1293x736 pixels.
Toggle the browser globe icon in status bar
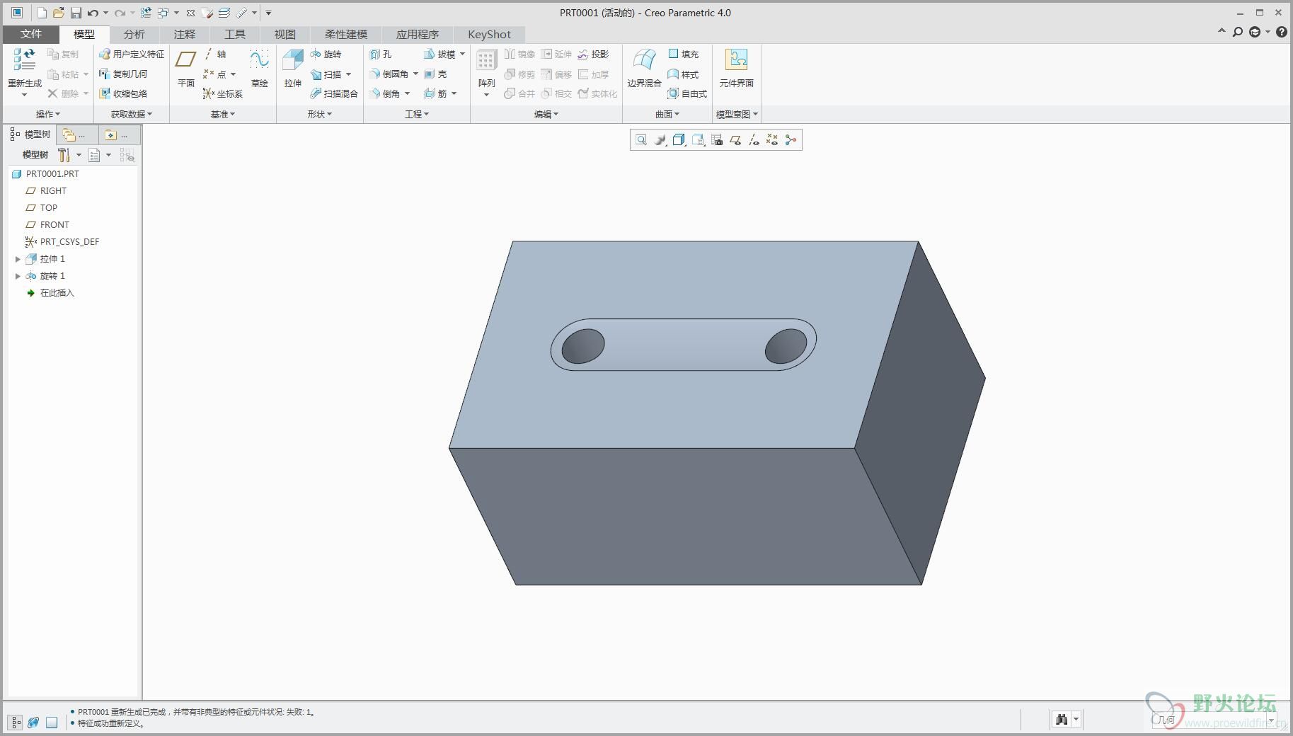pos(33,723)
